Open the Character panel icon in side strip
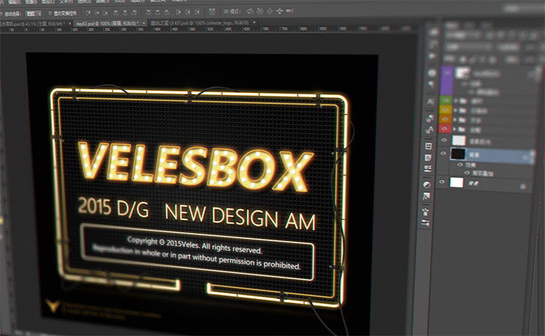This screenshot has height=336, width=545. point(430,102)
